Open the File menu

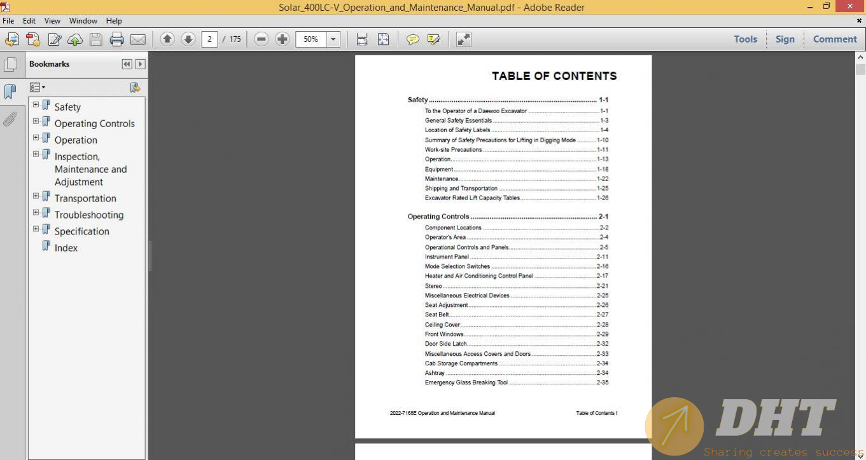click(8, 21)
